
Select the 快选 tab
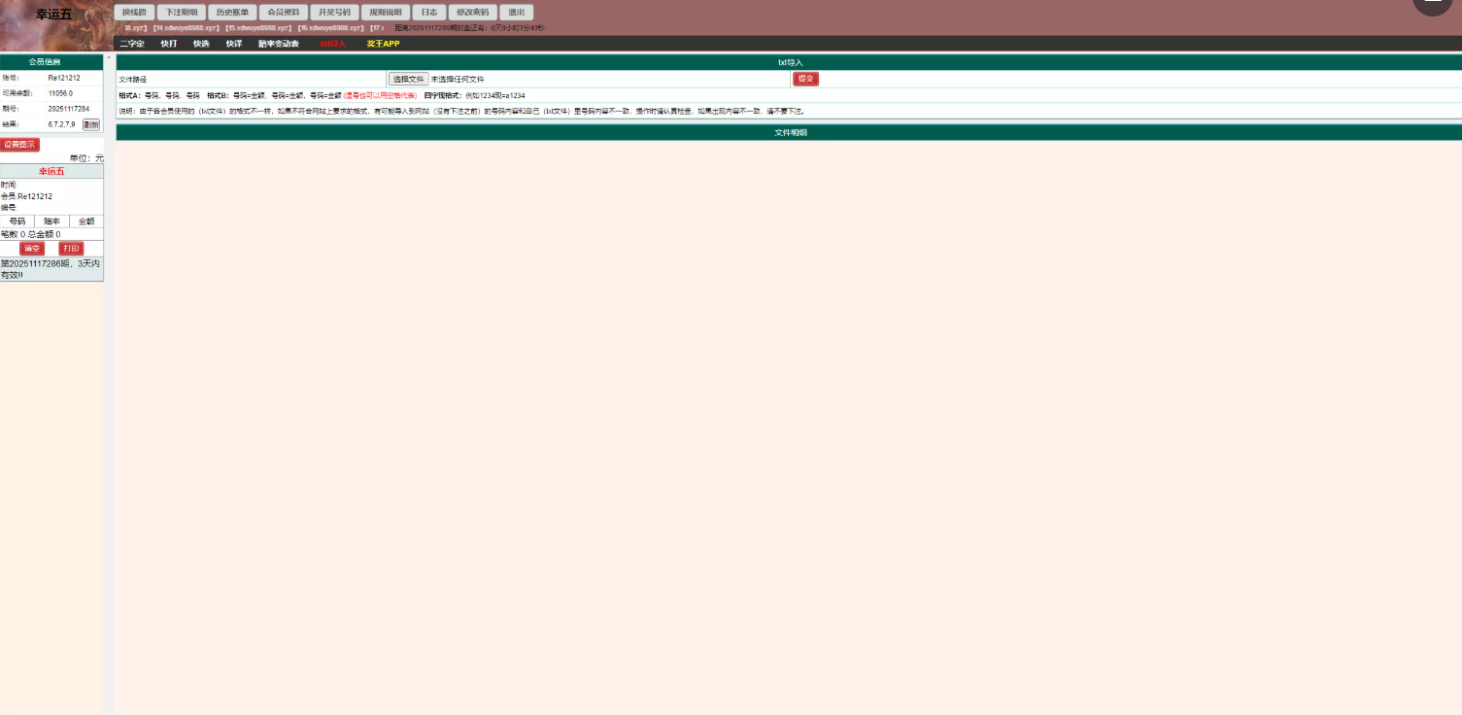(201, 44)
